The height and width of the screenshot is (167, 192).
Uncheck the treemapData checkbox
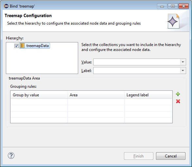(16, 46)
